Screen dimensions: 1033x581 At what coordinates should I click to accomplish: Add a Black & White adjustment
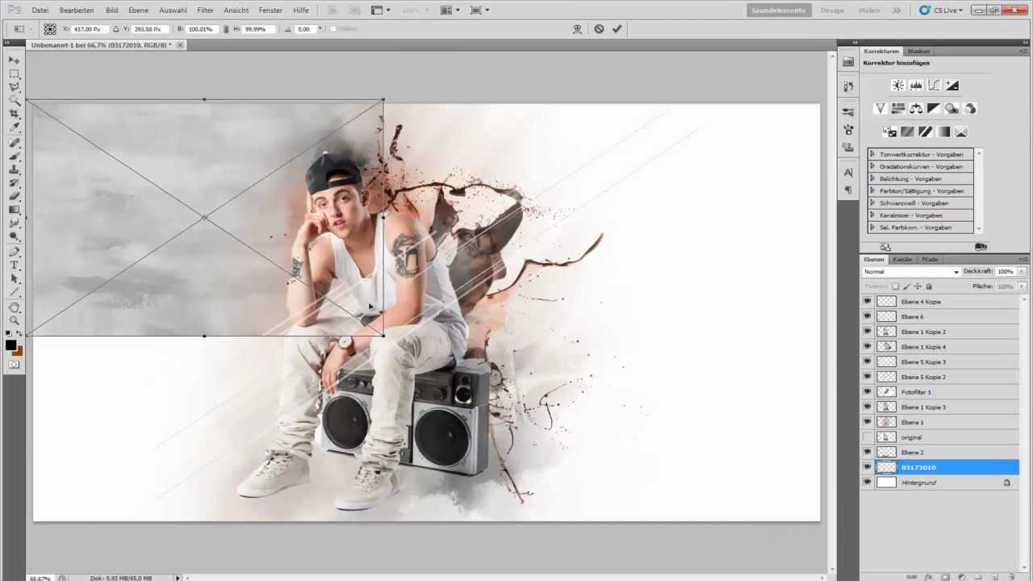coord(934,108)
